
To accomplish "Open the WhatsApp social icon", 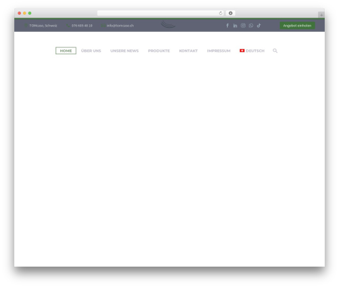I will tap(251, 26).
